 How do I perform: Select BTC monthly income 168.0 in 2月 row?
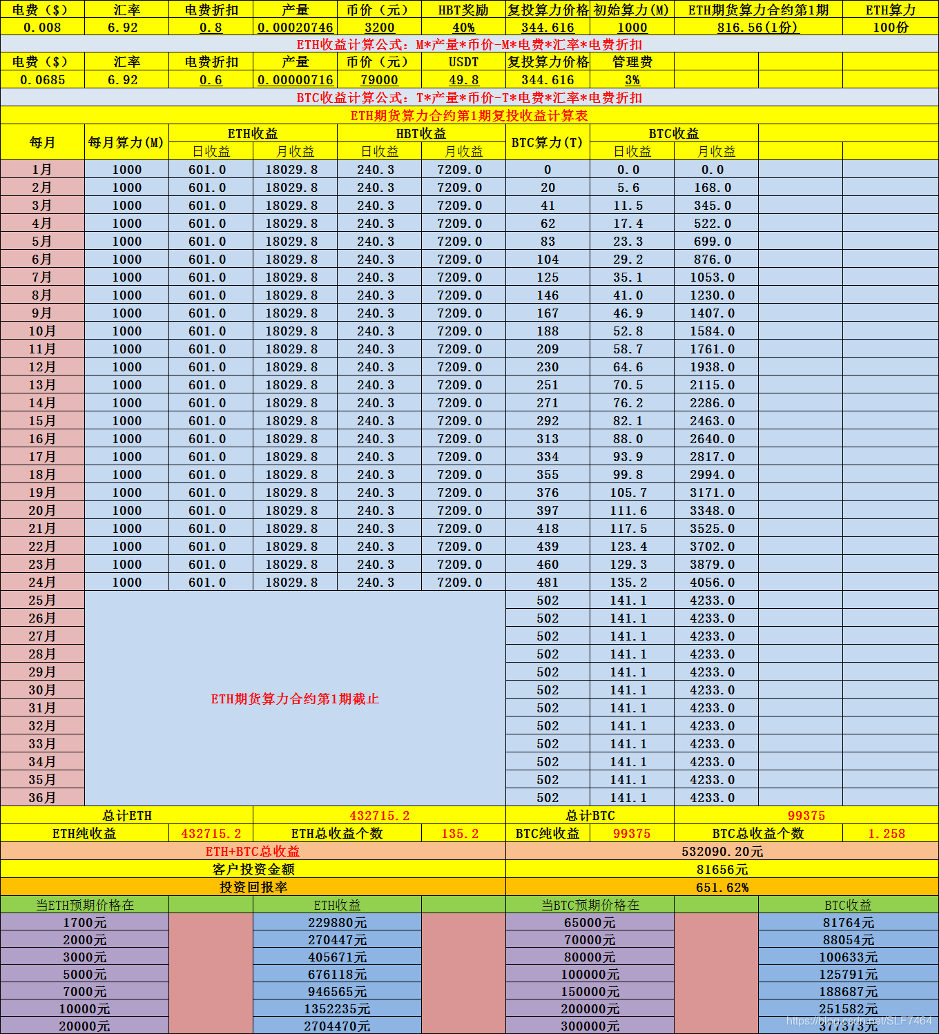716,188
